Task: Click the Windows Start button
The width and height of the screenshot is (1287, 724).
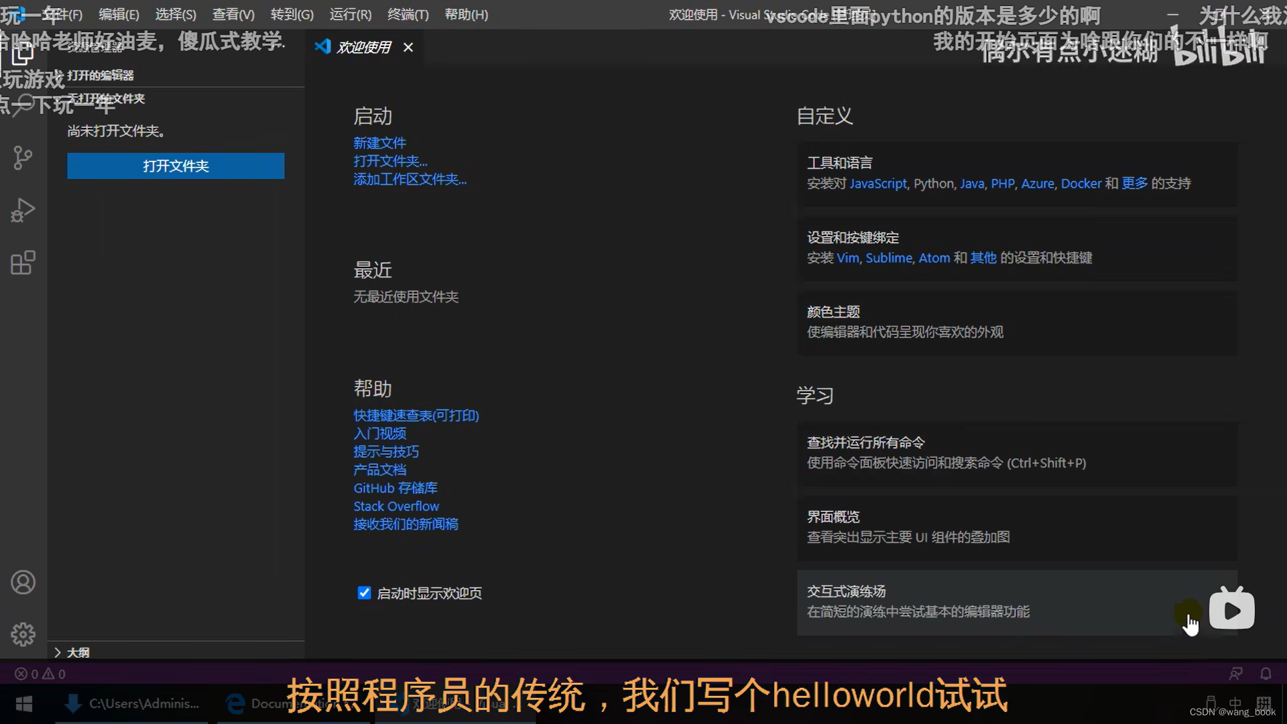Action: pos(24,703)
